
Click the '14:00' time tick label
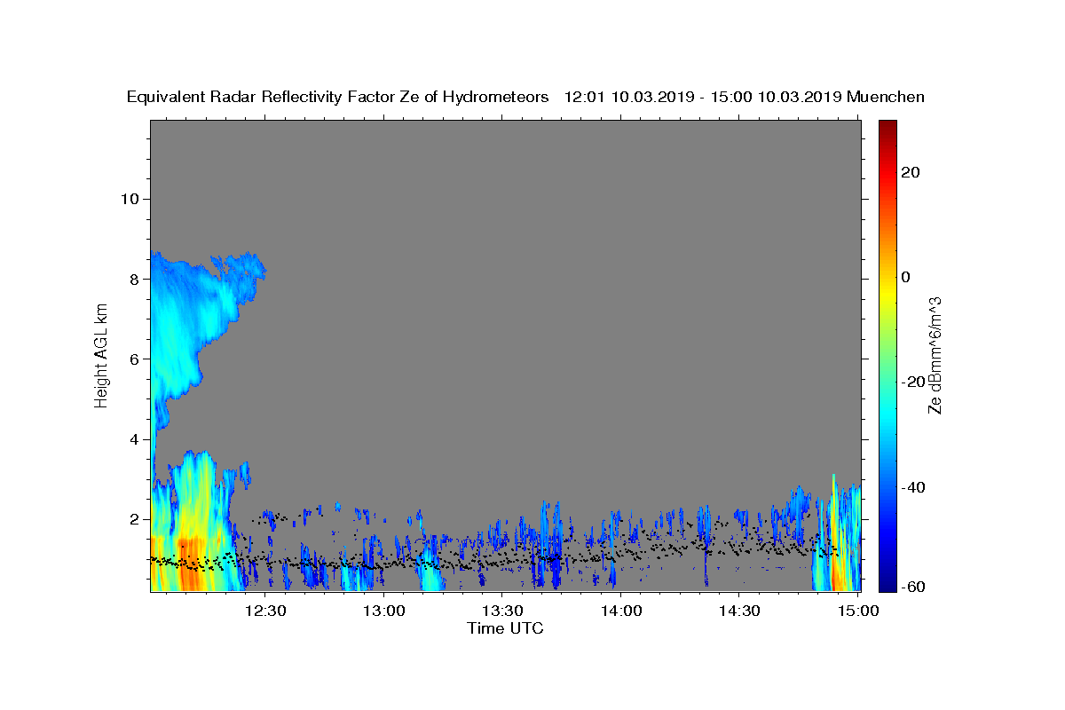click(621, 611)
